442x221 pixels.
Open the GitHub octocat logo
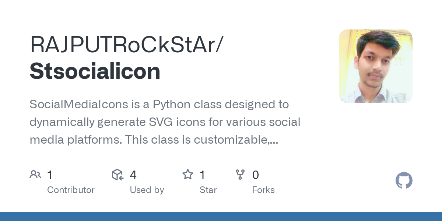pos(404,180)
